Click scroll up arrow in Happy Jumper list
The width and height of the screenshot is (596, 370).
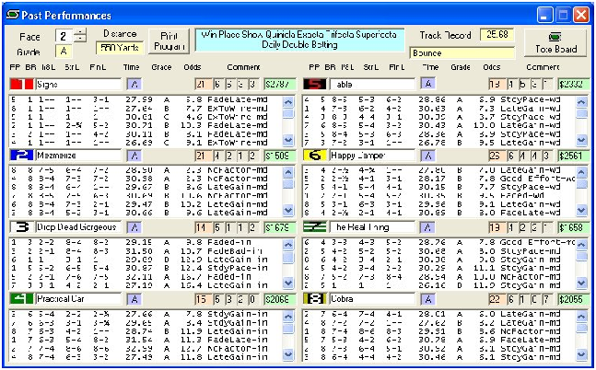click(581, 173)
